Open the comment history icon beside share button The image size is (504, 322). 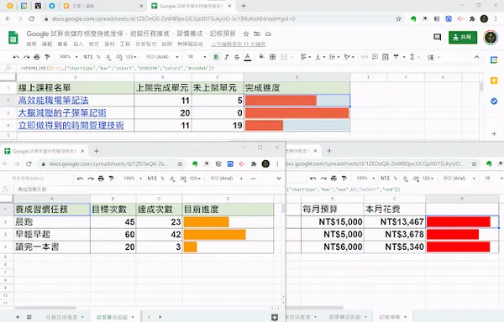[437, 37]
